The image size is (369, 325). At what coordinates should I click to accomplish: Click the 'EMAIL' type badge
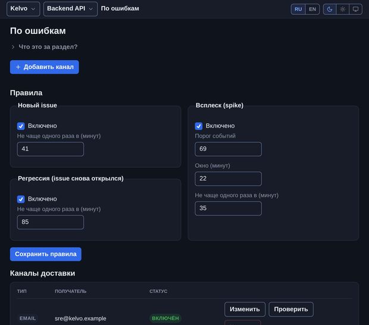(x=28, y=318)
